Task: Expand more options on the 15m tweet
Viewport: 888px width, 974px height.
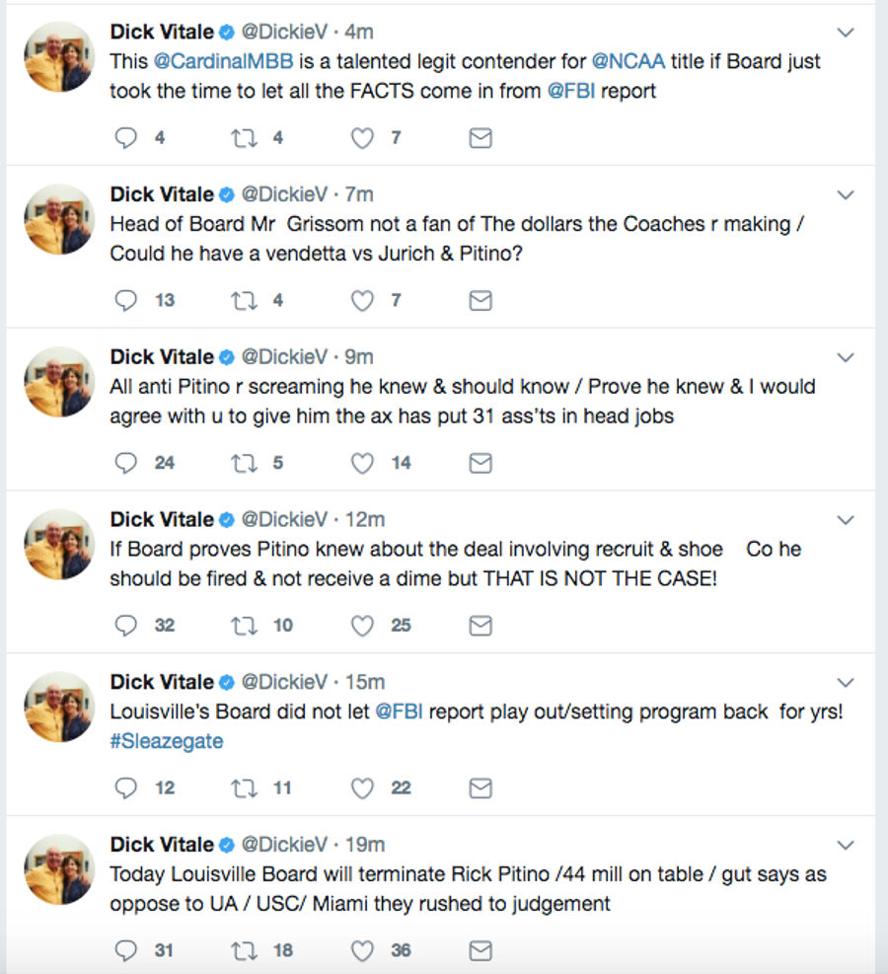Action: point(846,683)
